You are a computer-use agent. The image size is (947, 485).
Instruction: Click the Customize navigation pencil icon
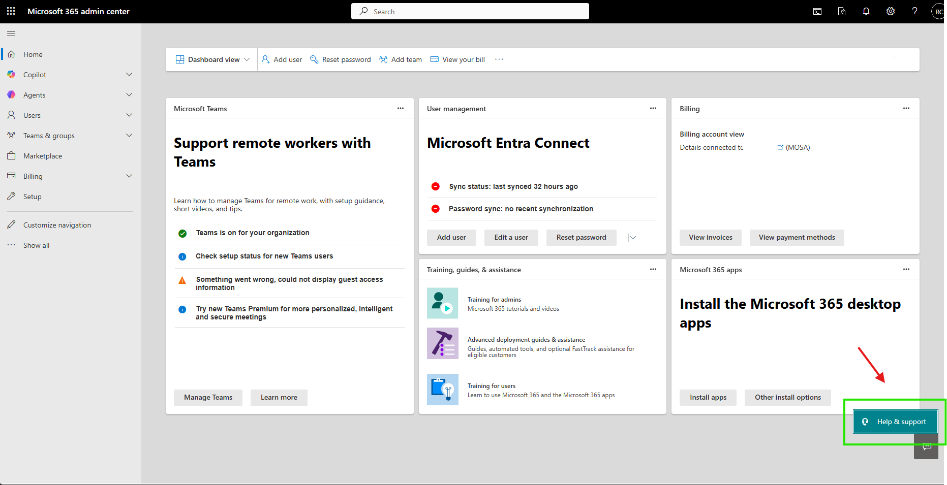click(11, 225)
